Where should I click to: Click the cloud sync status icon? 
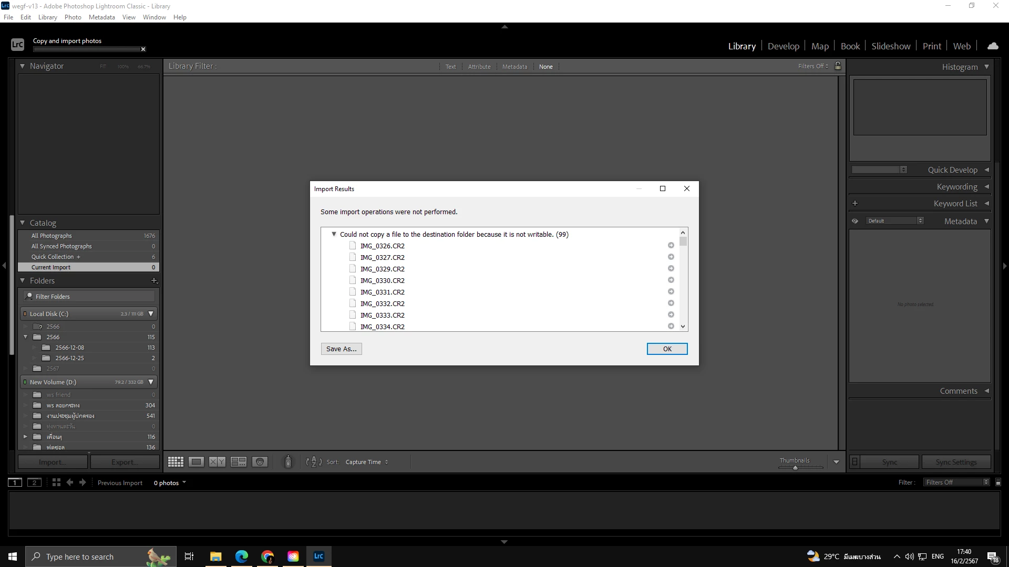click(x=993, y=46)
